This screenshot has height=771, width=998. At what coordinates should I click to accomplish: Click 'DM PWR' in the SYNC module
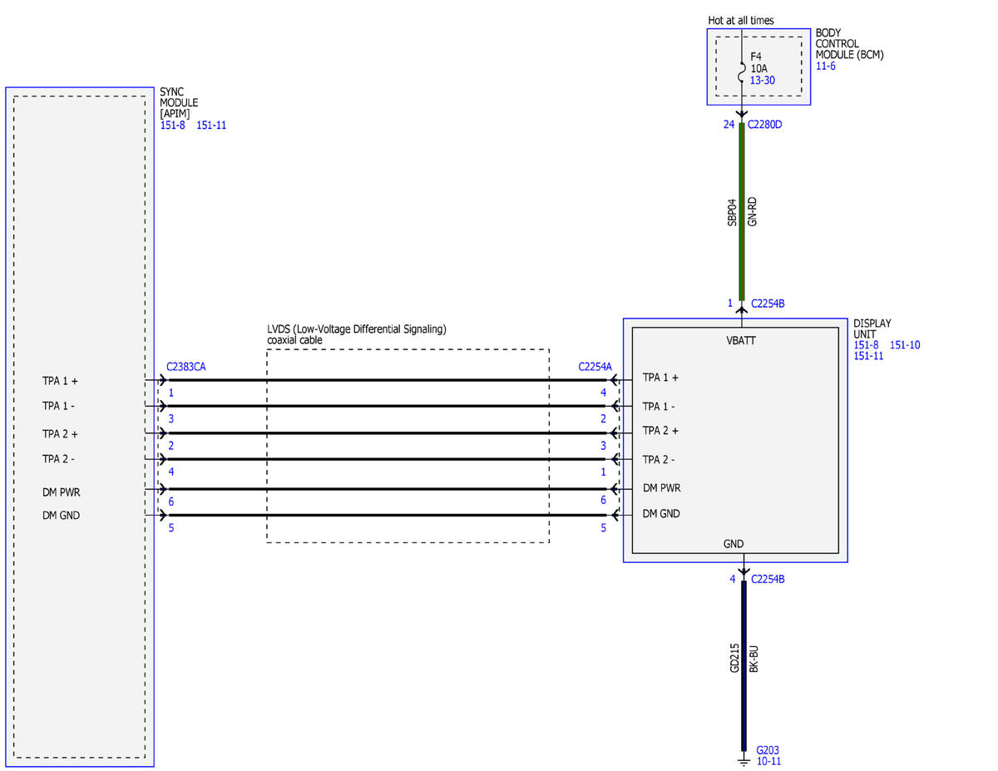pyautogui.click(x=61, y=492)
